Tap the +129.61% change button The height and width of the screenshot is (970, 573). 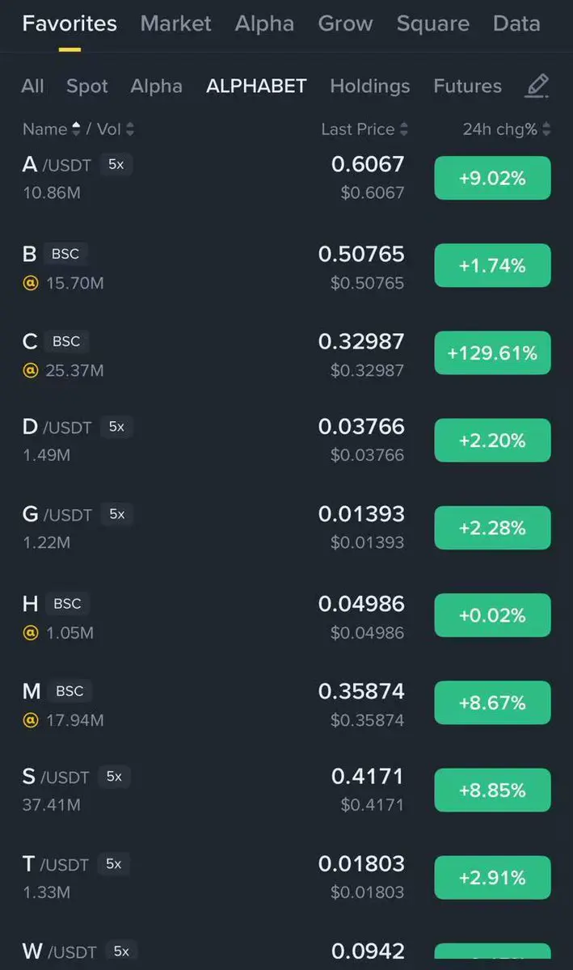(492, 353)
